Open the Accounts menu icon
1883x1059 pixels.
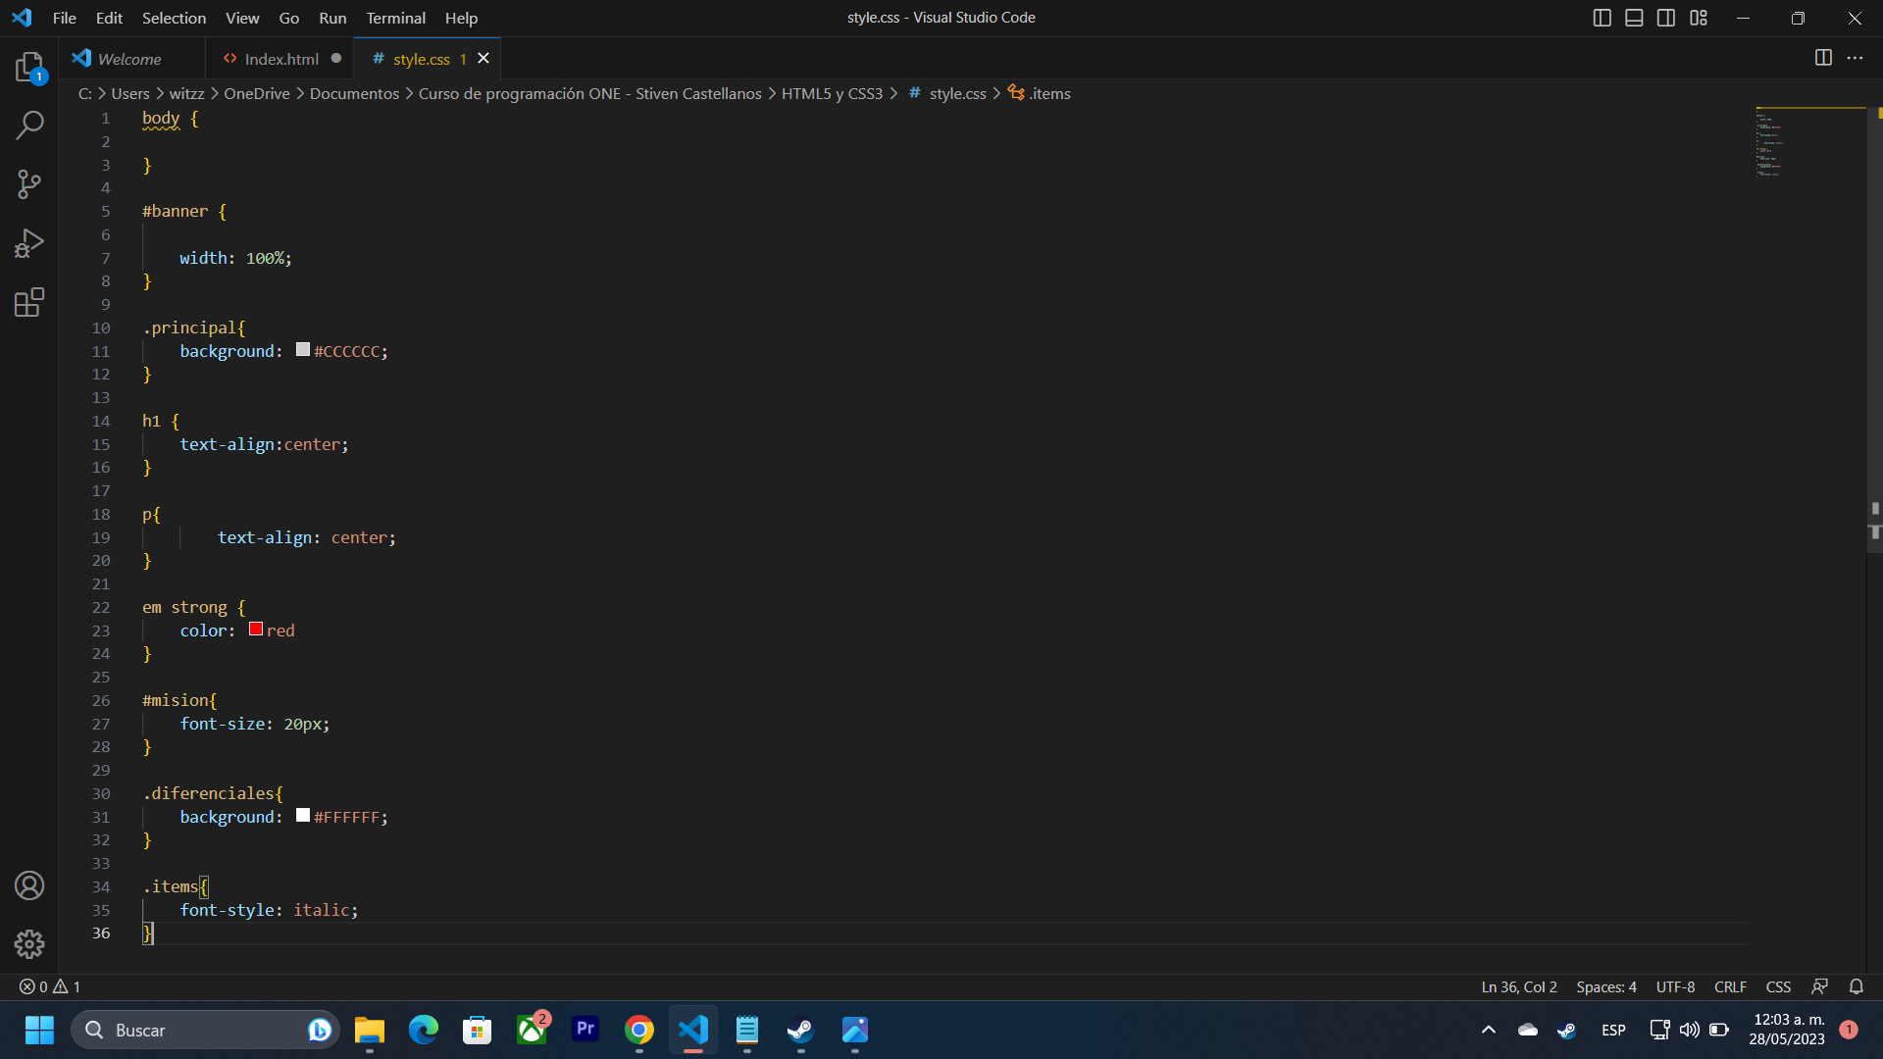coord(29,885)
